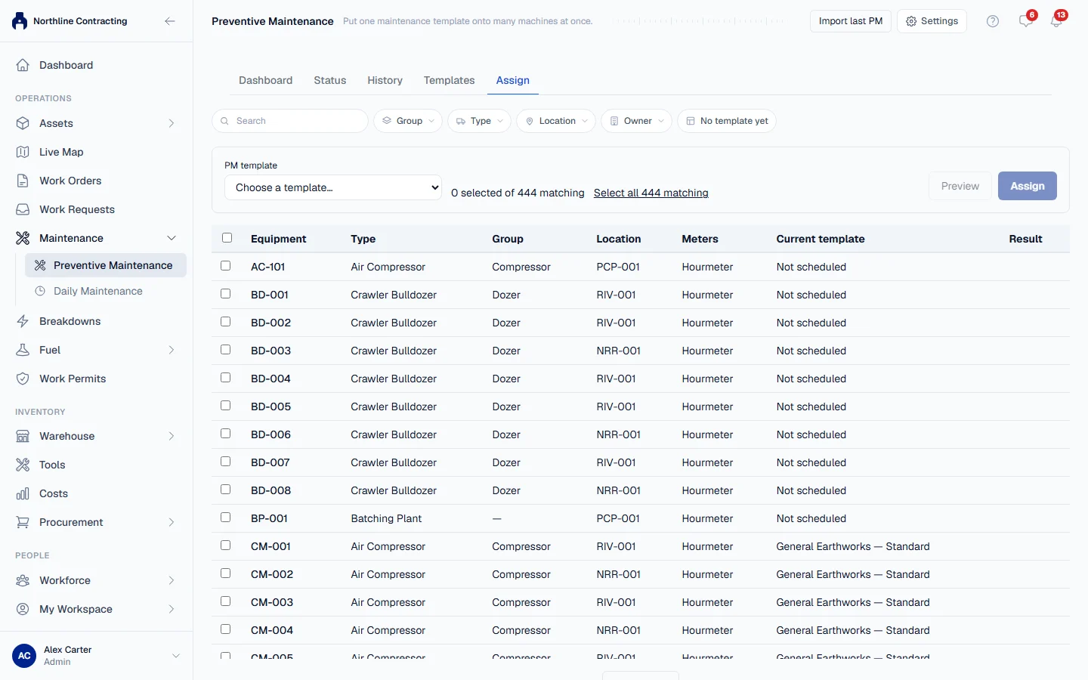Open the Type filter dropdown
Viewport: 1088px width, 680px height.
click(480, 121)
